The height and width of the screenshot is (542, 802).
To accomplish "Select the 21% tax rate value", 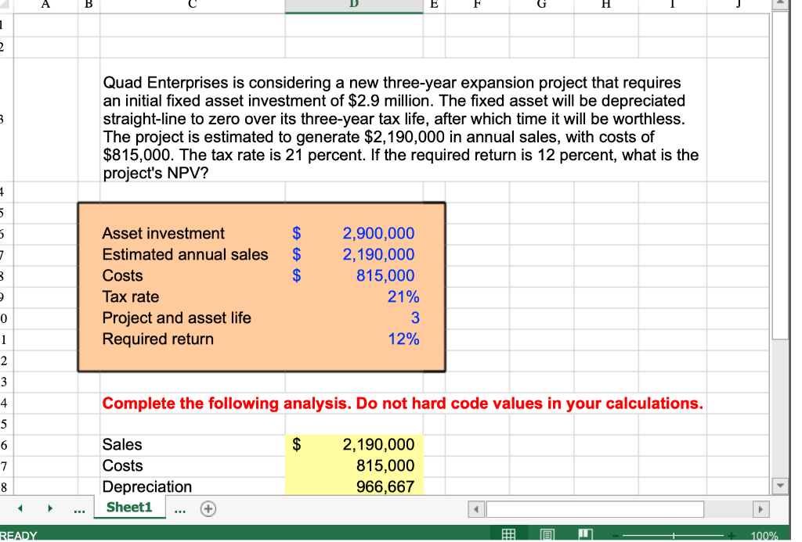I will [x=354, y=296].
